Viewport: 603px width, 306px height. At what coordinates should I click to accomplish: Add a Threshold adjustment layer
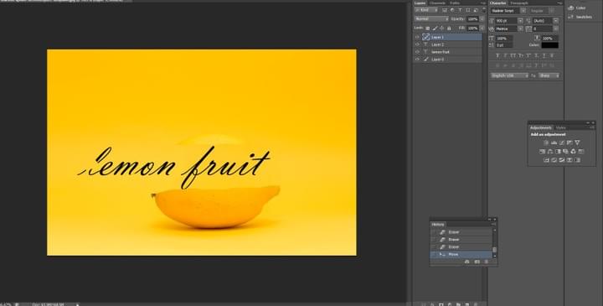click(561, 160)
